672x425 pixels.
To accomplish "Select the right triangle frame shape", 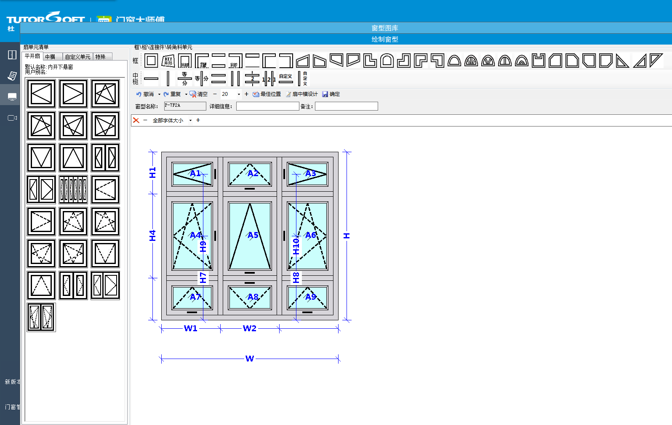I will tap(623, 61).
